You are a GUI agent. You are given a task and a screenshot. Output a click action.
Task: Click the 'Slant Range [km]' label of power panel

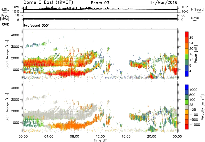tap(7, 54)
